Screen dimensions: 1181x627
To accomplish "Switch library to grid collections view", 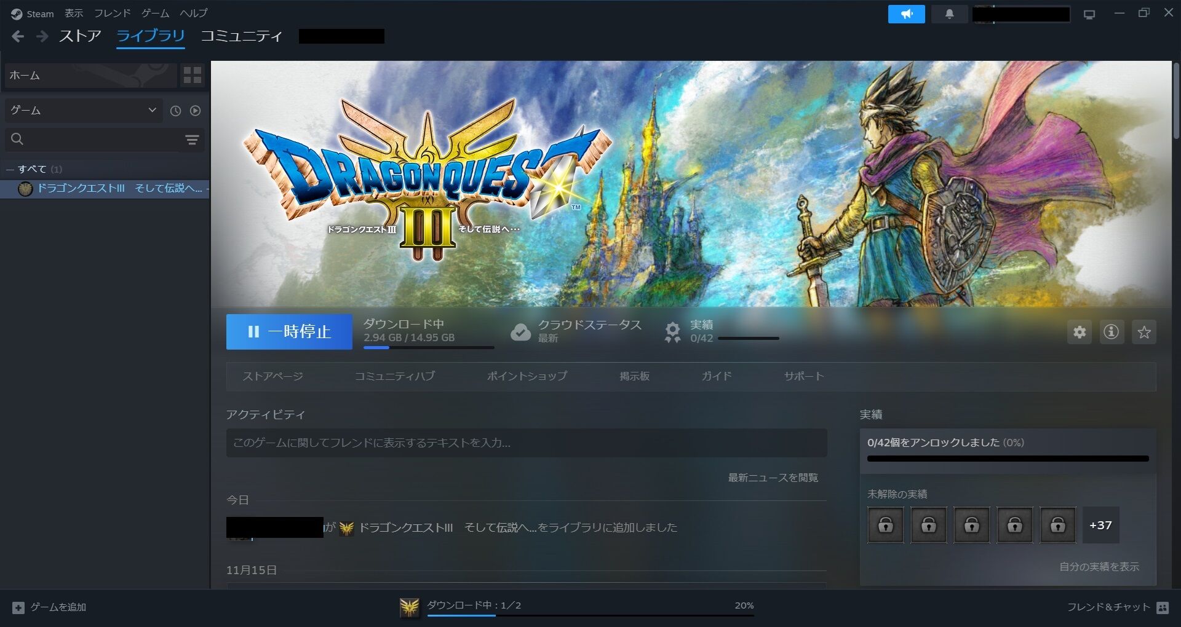I will pos(193,76).
